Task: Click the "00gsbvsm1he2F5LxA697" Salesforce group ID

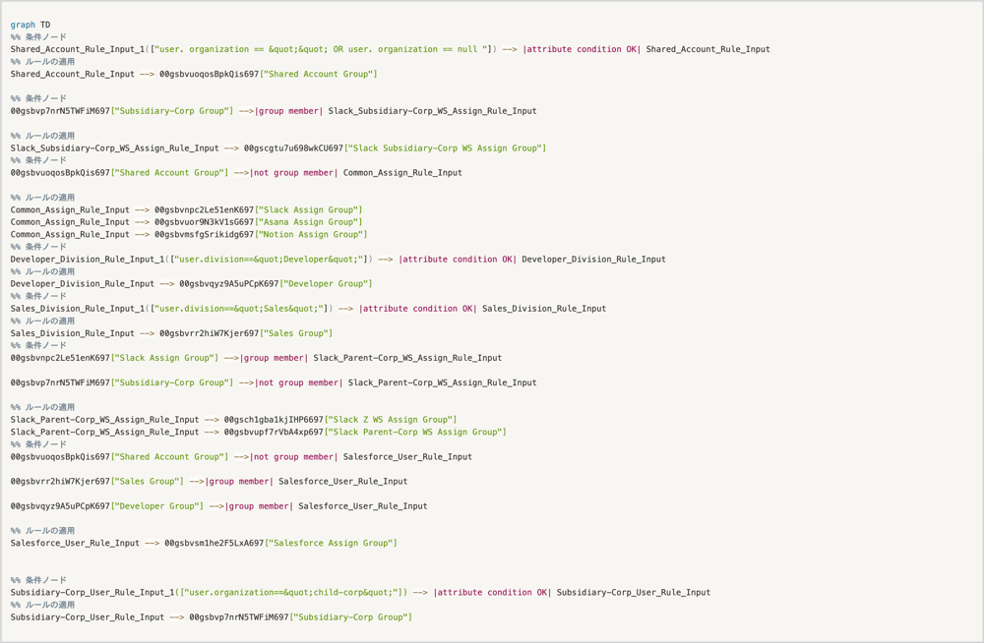Action: coord(214,544)
